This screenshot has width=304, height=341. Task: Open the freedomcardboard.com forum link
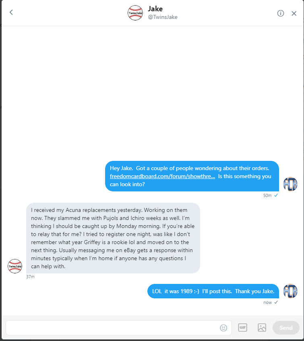162,177
